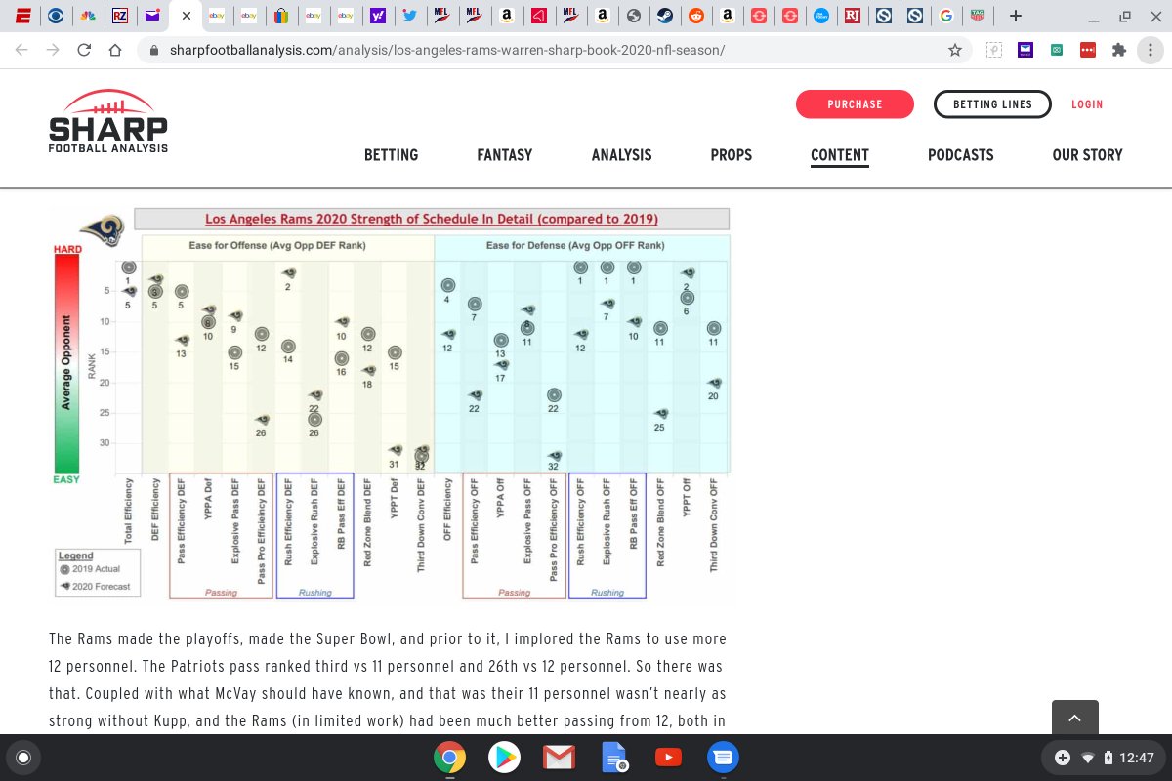This screenshot has width=1172, height=781.
Task: Select the CONTENT navigation item
Action: click(x=839, y=154)
